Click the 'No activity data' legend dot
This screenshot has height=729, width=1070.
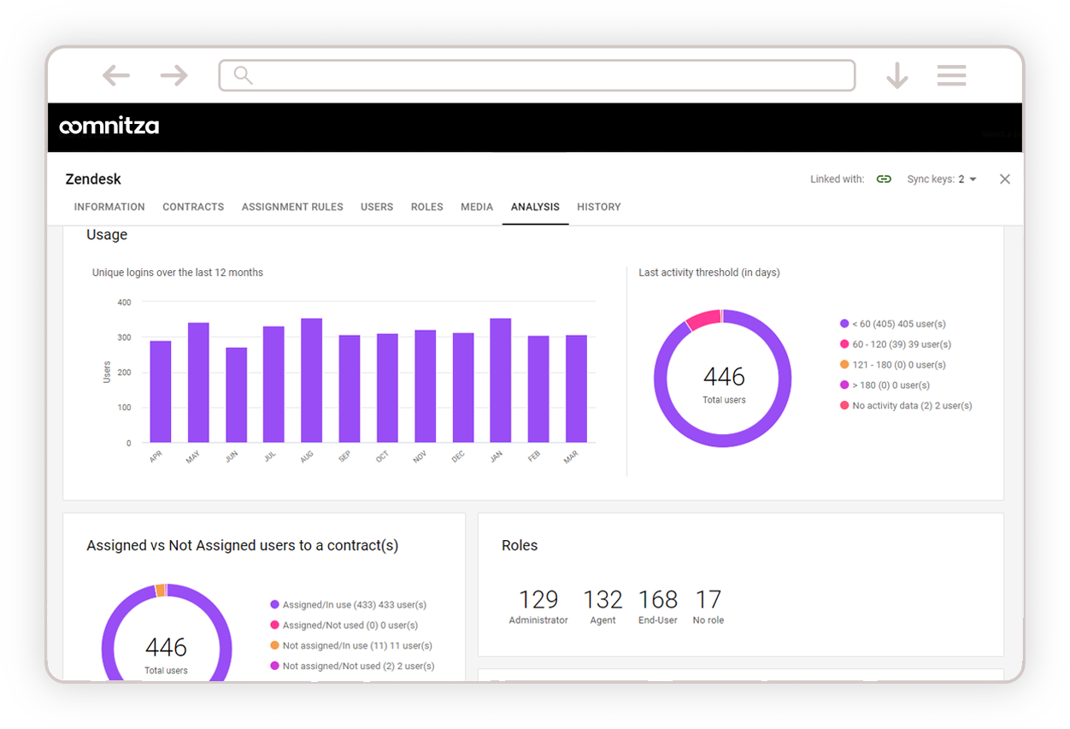[844, 406]
